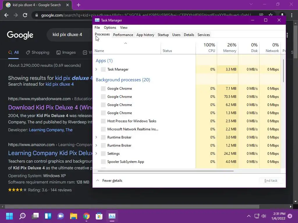Show hidden tray icons chevron
This screenshot has width=298, height=223.
tap(249, 216)
